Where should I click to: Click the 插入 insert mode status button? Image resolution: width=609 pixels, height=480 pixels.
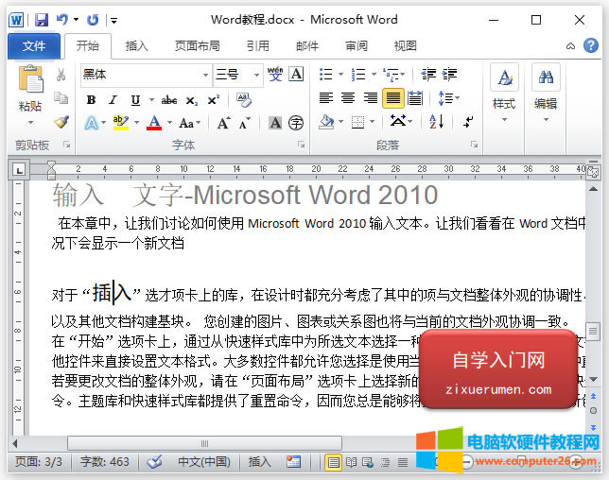(259, 462)
